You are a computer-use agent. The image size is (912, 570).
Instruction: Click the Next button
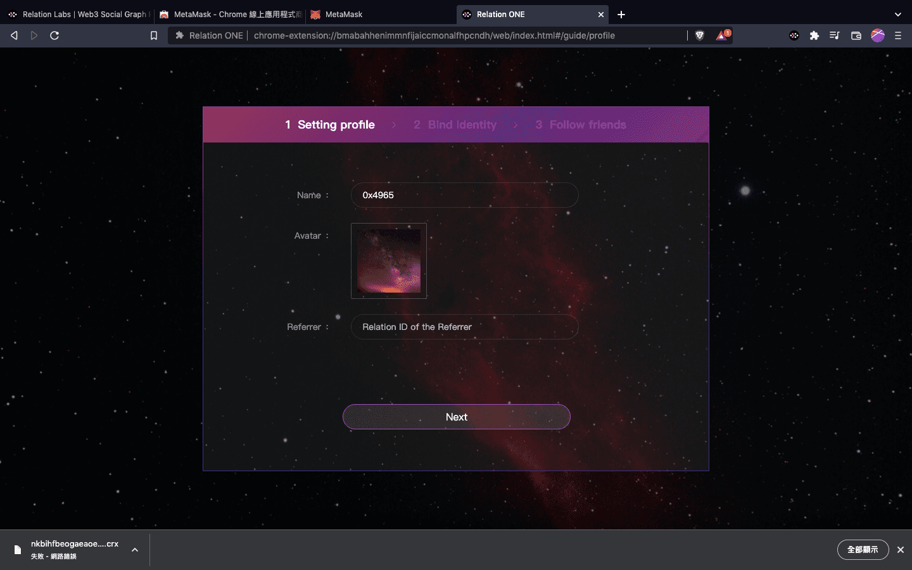point(457,417)
